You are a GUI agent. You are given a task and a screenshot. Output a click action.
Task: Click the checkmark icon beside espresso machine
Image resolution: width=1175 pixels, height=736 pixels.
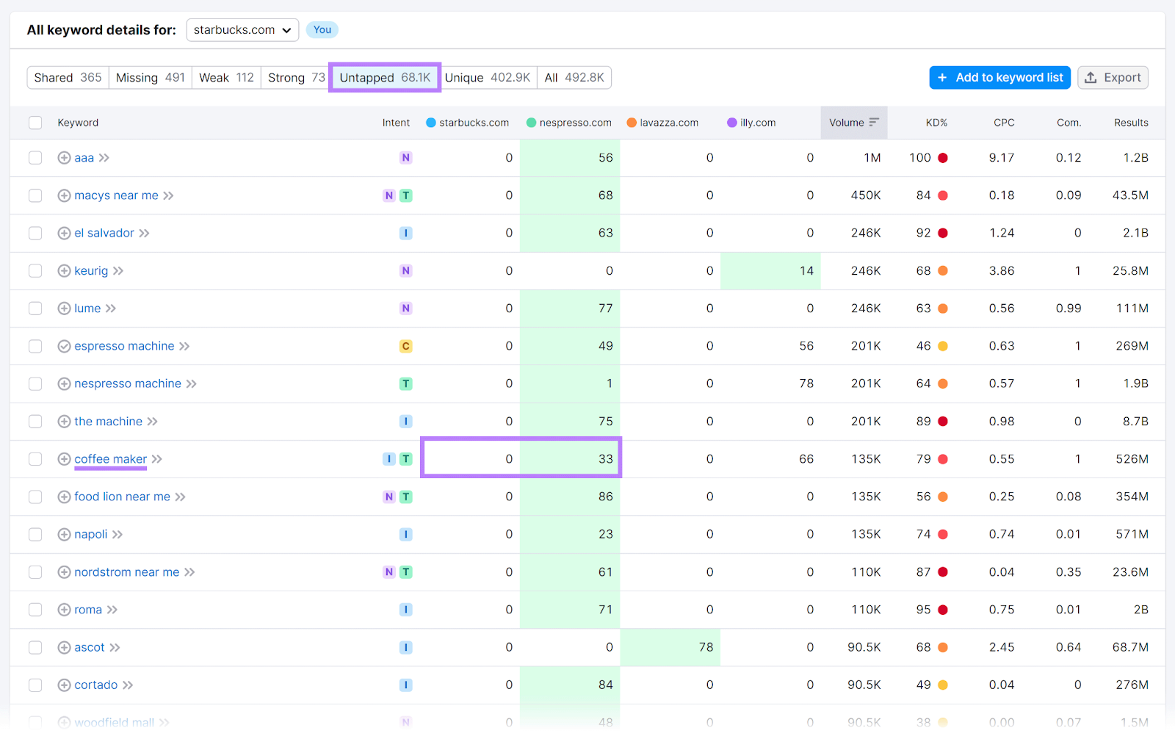pos(64,346)
